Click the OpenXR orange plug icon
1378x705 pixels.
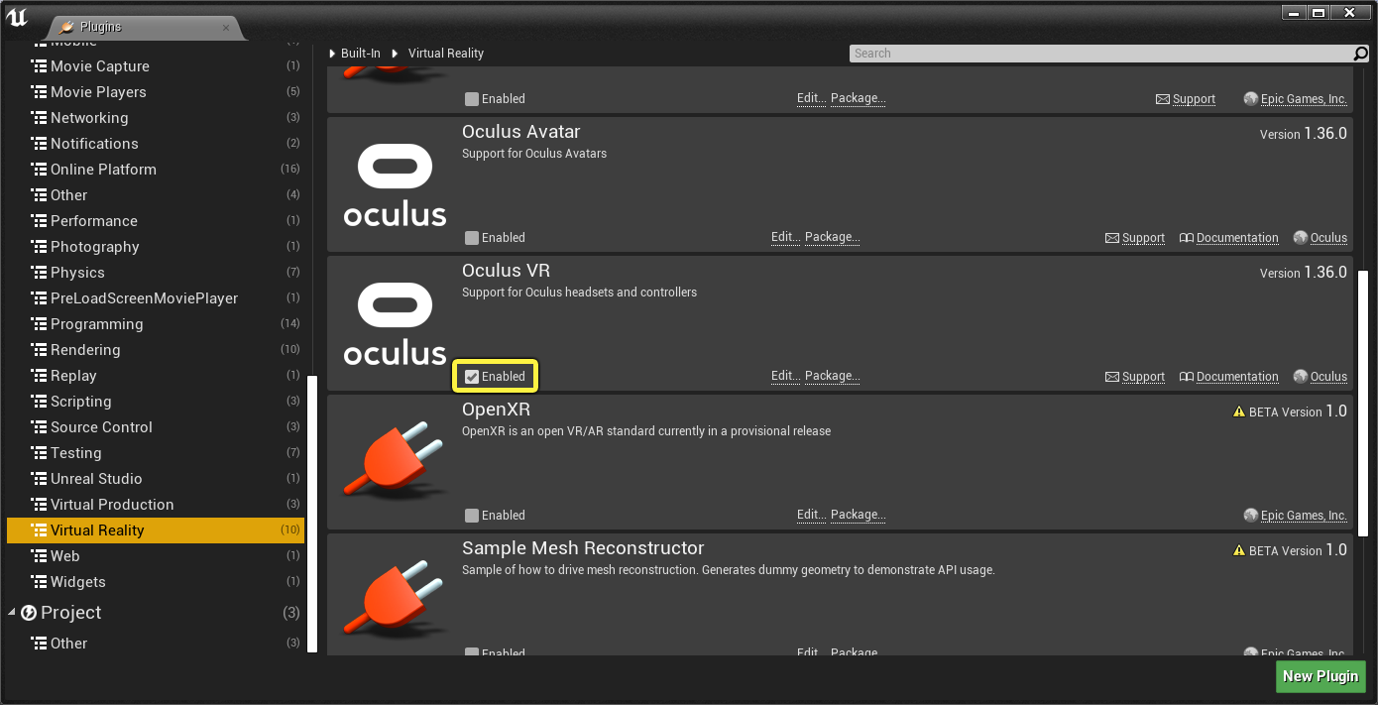coord(395,462)
